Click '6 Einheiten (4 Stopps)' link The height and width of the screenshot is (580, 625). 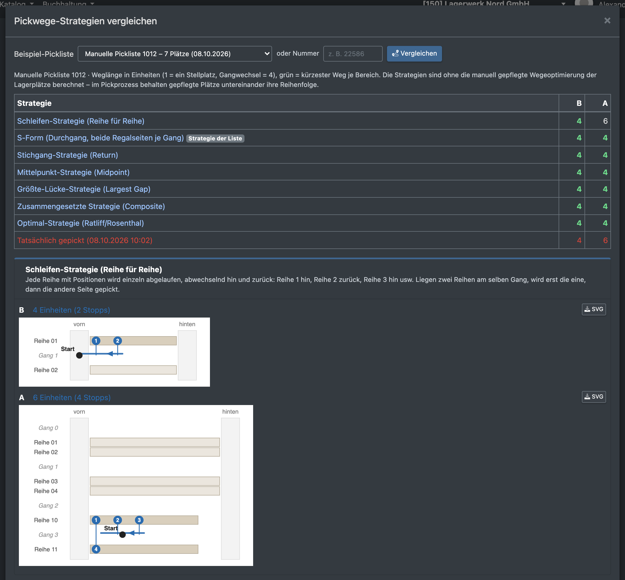point(72,398)
